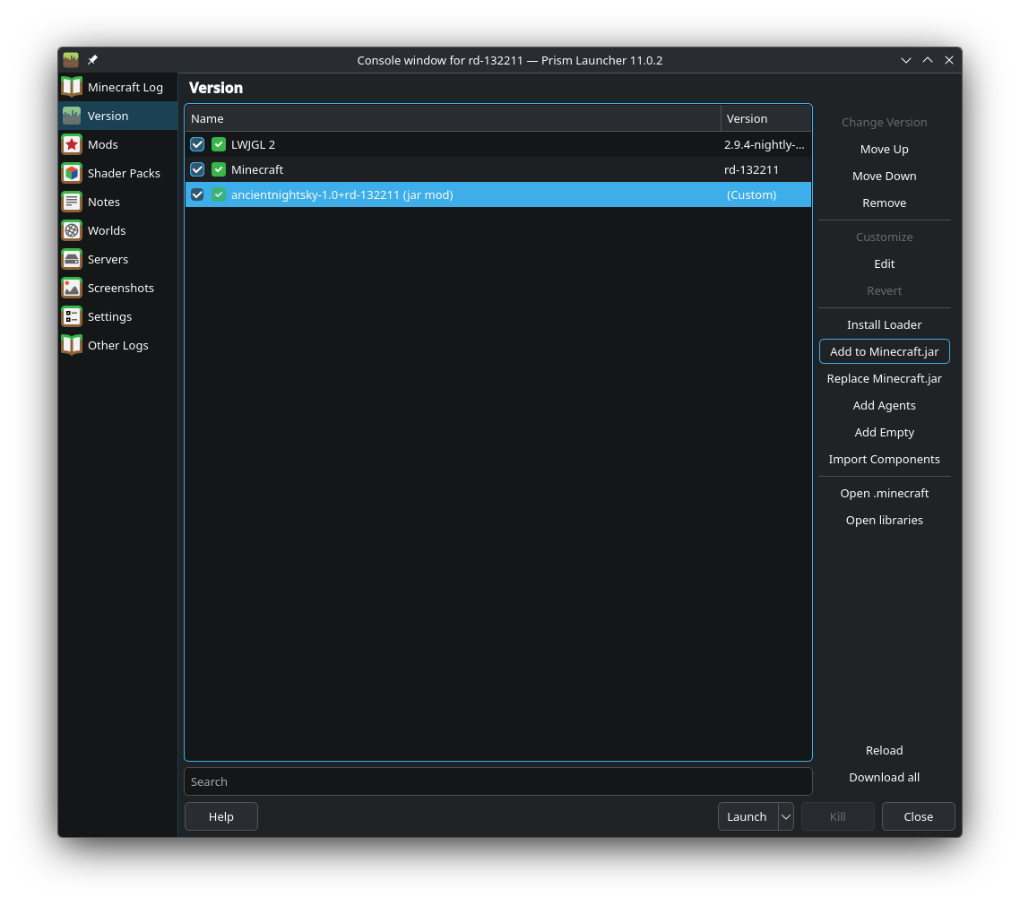
Task: Launch the instance
Action: tap(748, 817)
